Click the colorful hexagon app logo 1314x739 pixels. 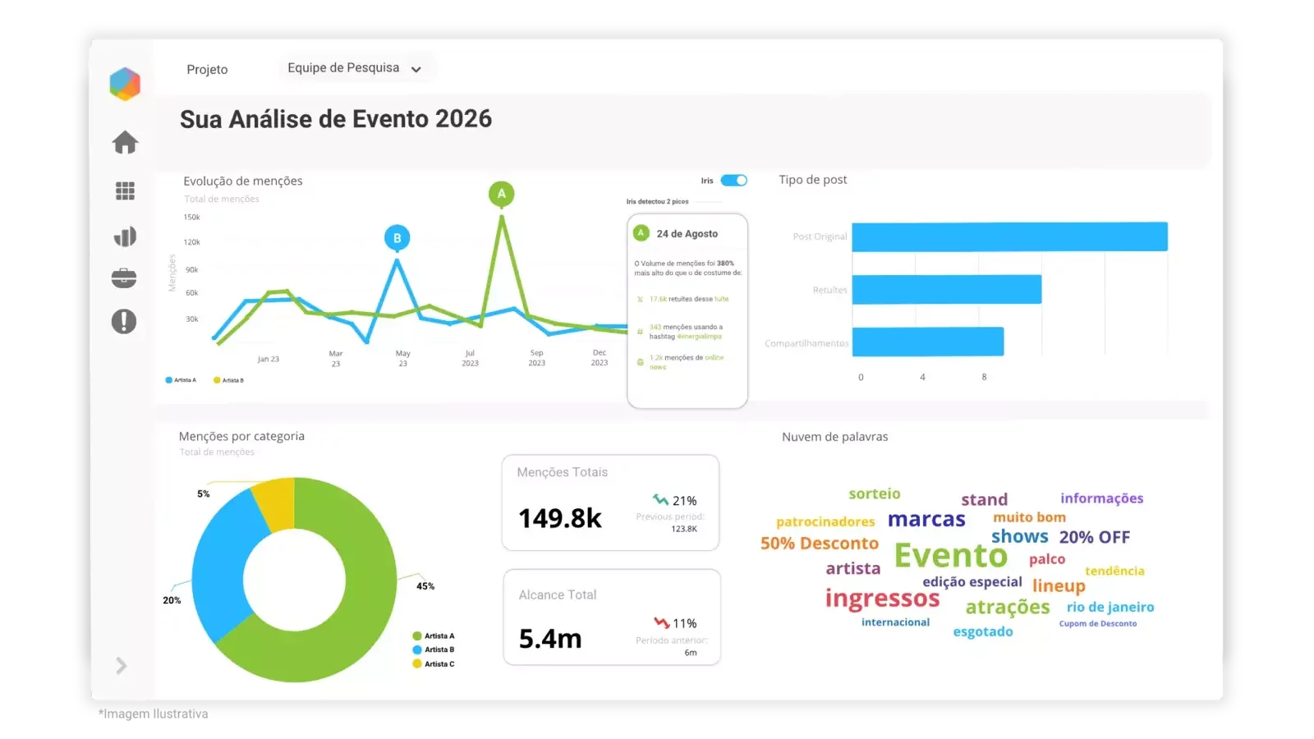click(125, 84)
